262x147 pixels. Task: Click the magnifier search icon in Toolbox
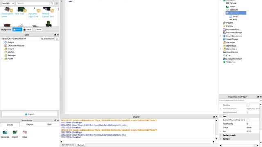click(52, 3)
